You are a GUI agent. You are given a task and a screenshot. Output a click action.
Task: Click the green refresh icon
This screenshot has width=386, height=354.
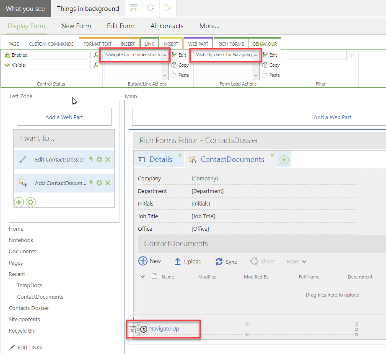[150, 8]
